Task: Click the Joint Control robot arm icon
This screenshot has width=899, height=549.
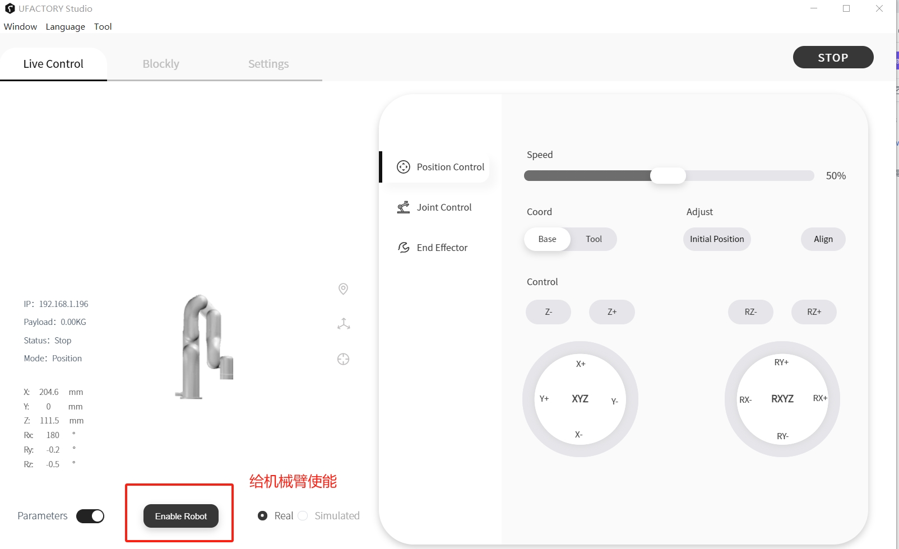Action: tap(404, 207)
